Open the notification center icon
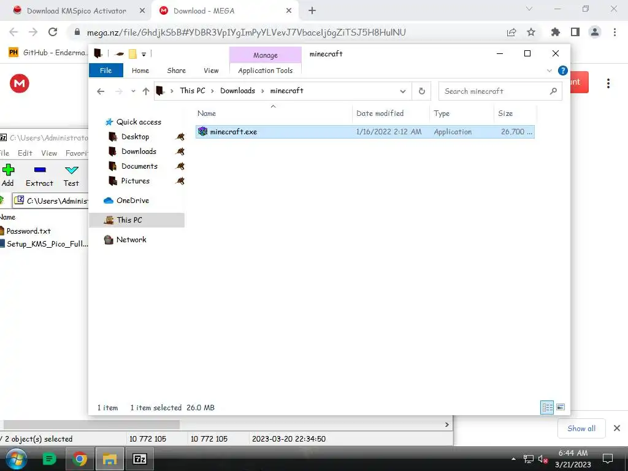The width and height of the screenshot is (628, 471). coord(608,459)
